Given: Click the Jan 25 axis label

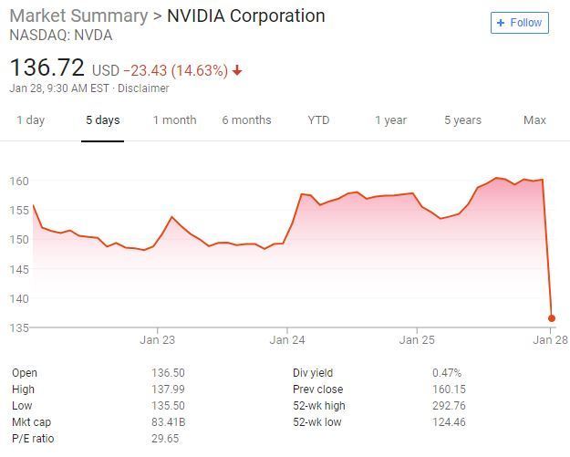Looking at the screenshot, I should (x=417, y=340).
